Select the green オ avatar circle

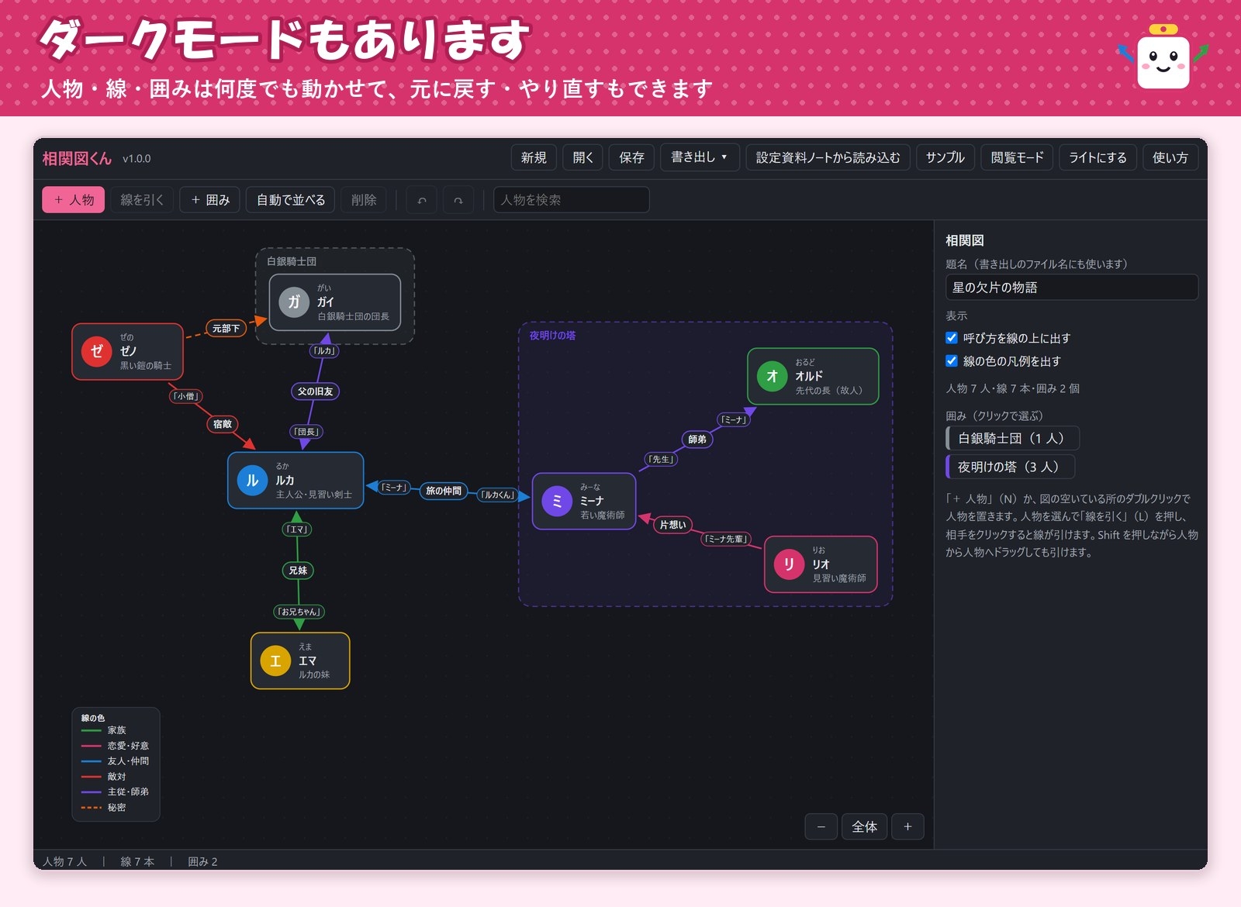(x=772, y=376)
